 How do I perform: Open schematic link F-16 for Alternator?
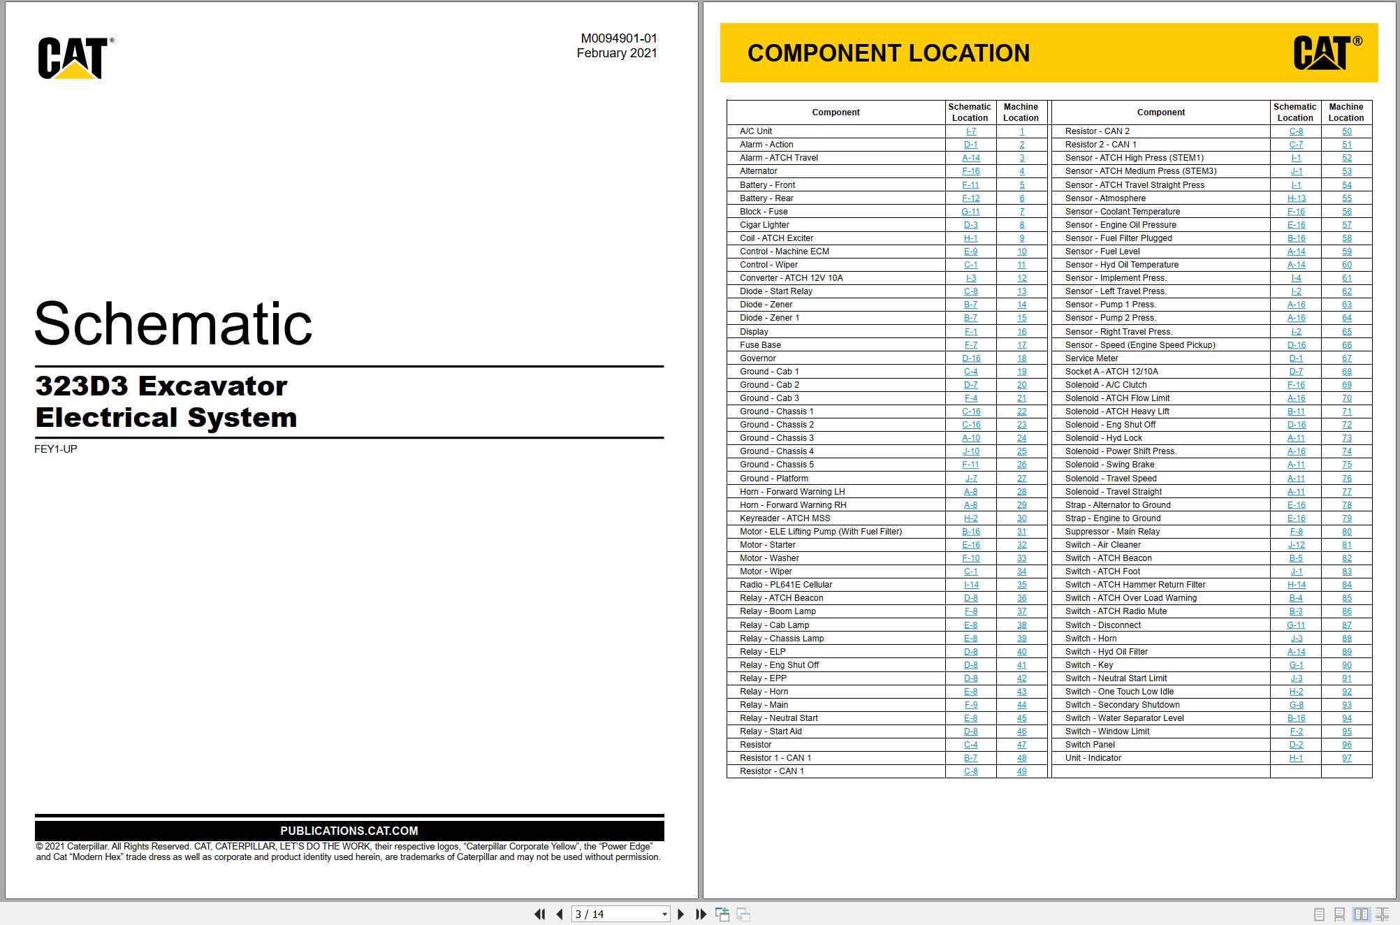tap(970, 171)
